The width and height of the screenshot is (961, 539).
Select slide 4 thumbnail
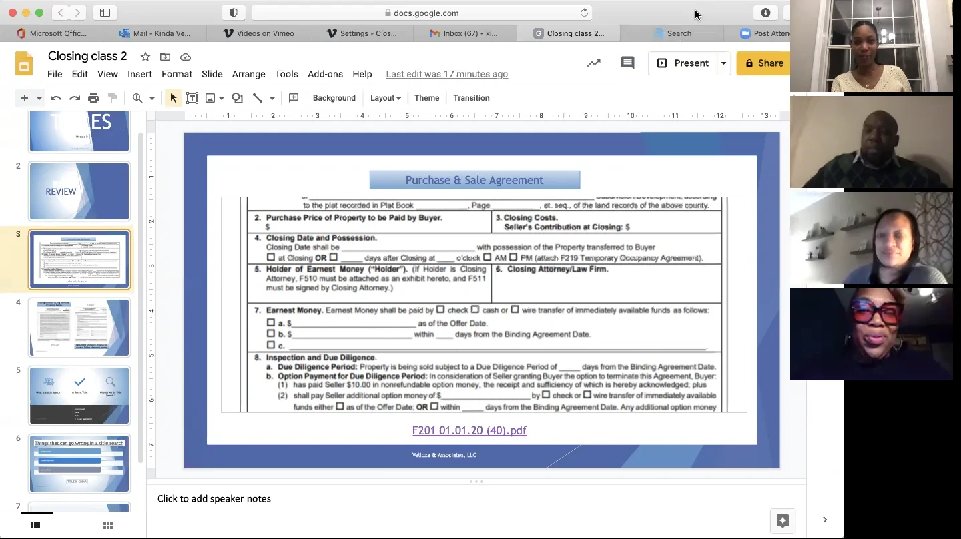[79, 328]
